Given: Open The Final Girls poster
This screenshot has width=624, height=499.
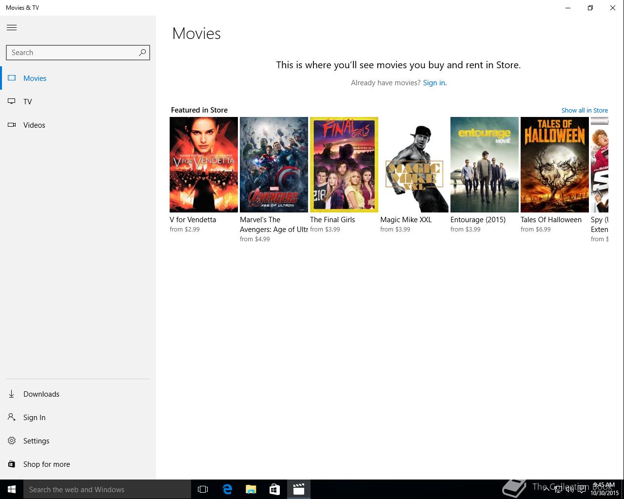Looking at the screenshot, I should point(344,165).
